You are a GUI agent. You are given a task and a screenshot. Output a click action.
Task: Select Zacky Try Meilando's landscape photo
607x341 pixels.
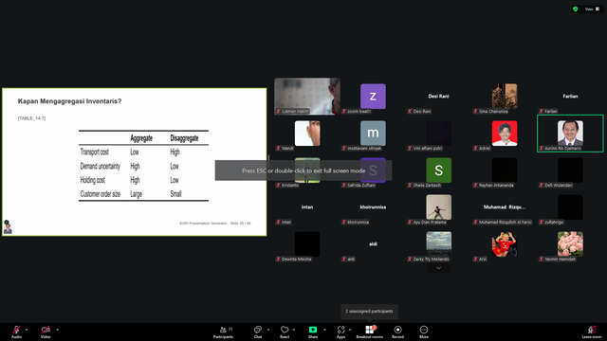tap(438, 244)
